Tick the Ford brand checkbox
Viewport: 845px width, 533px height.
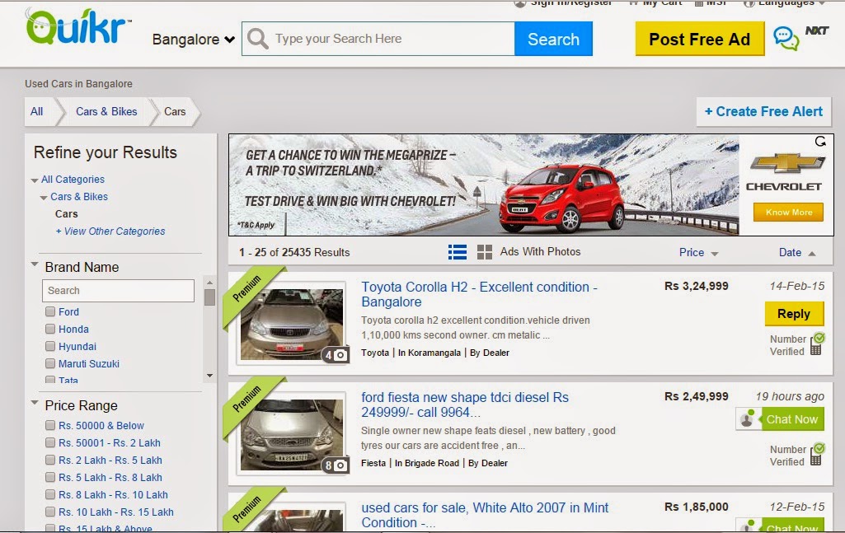point(50,311)
